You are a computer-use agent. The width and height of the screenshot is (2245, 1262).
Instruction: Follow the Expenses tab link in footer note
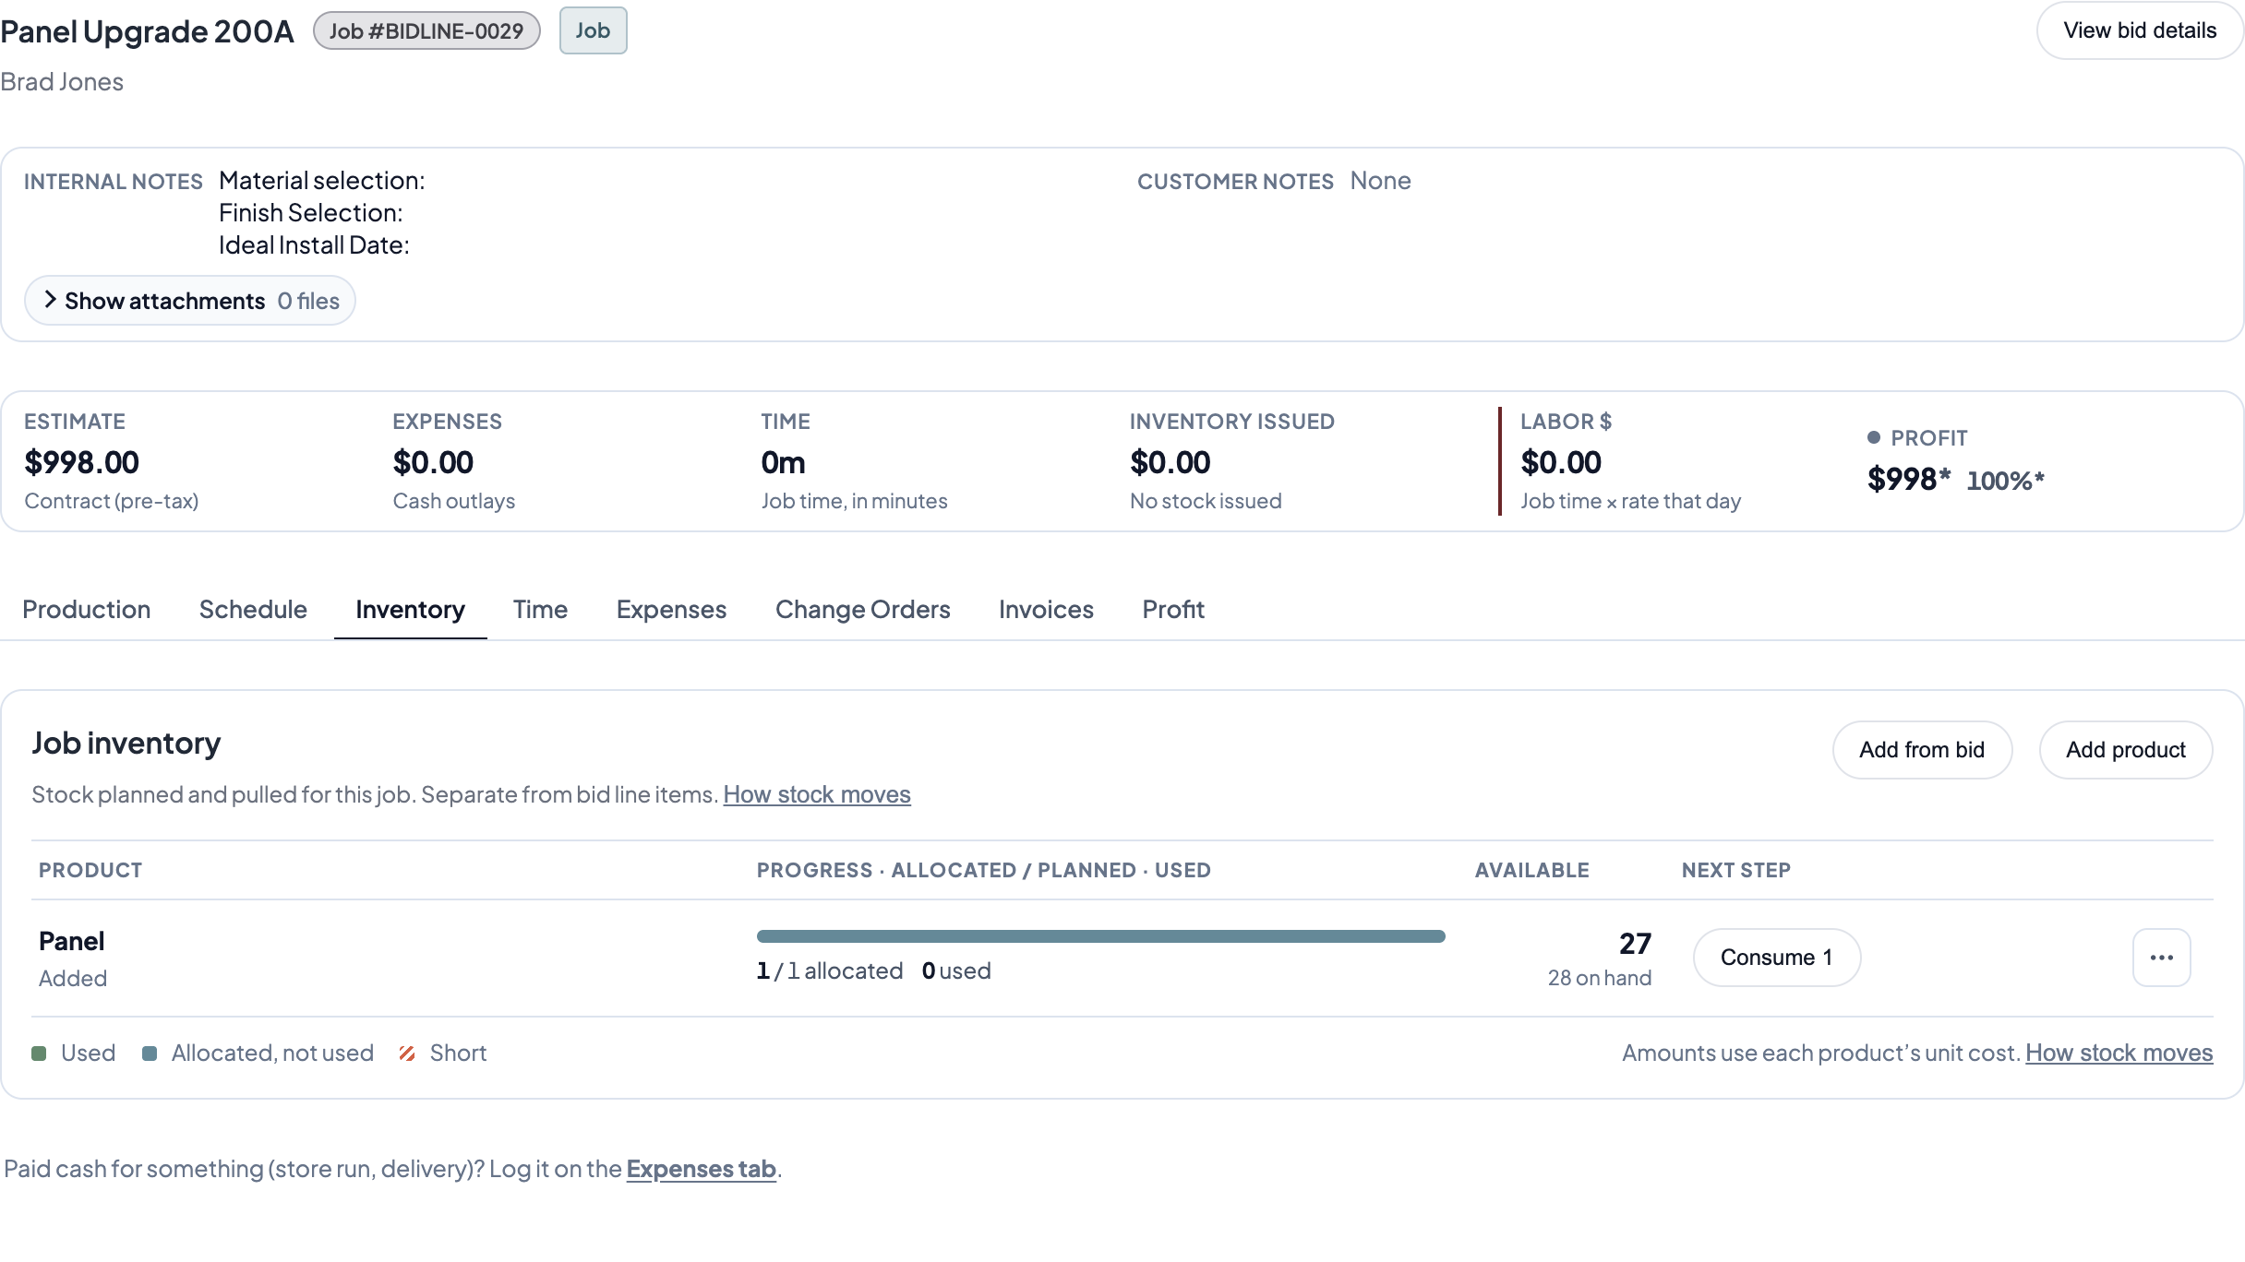[701, 1169]
